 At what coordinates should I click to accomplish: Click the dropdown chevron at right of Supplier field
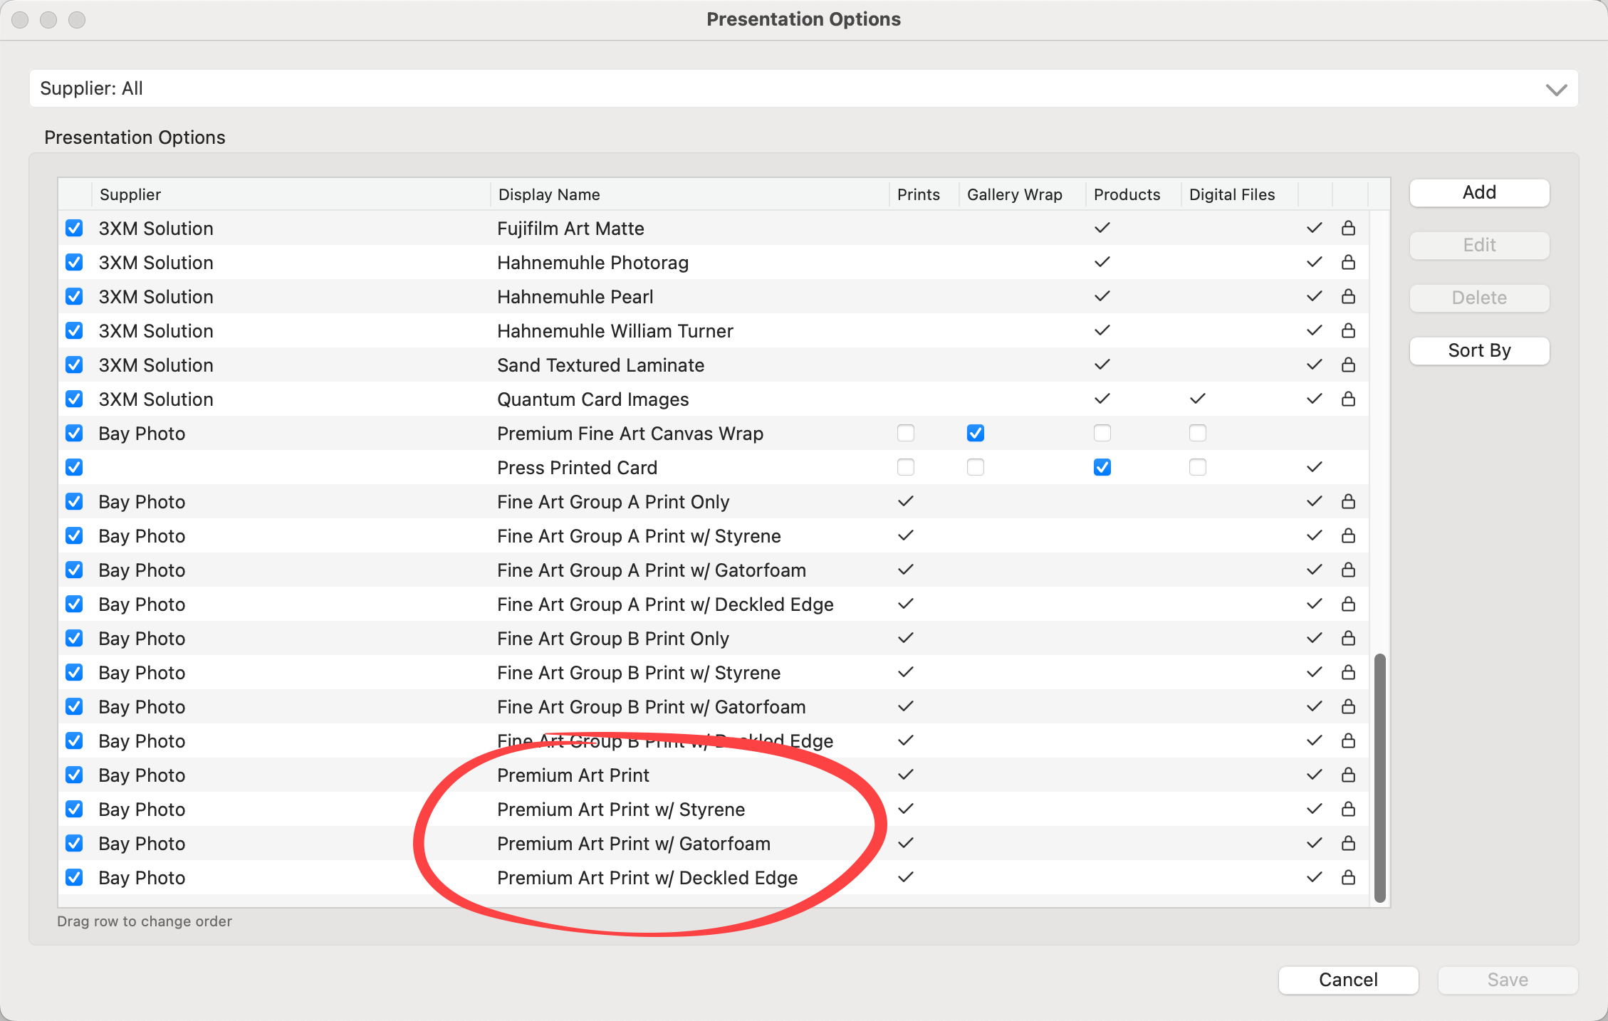[x=1556, y=90]
